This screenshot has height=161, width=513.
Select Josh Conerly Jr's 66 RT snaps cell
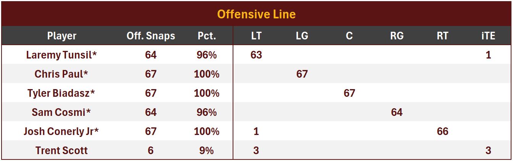click(x=442, y=131)
